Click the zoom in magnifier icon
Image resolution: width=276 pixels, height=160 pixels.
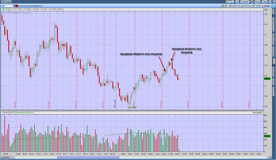(x=5, y=157)
